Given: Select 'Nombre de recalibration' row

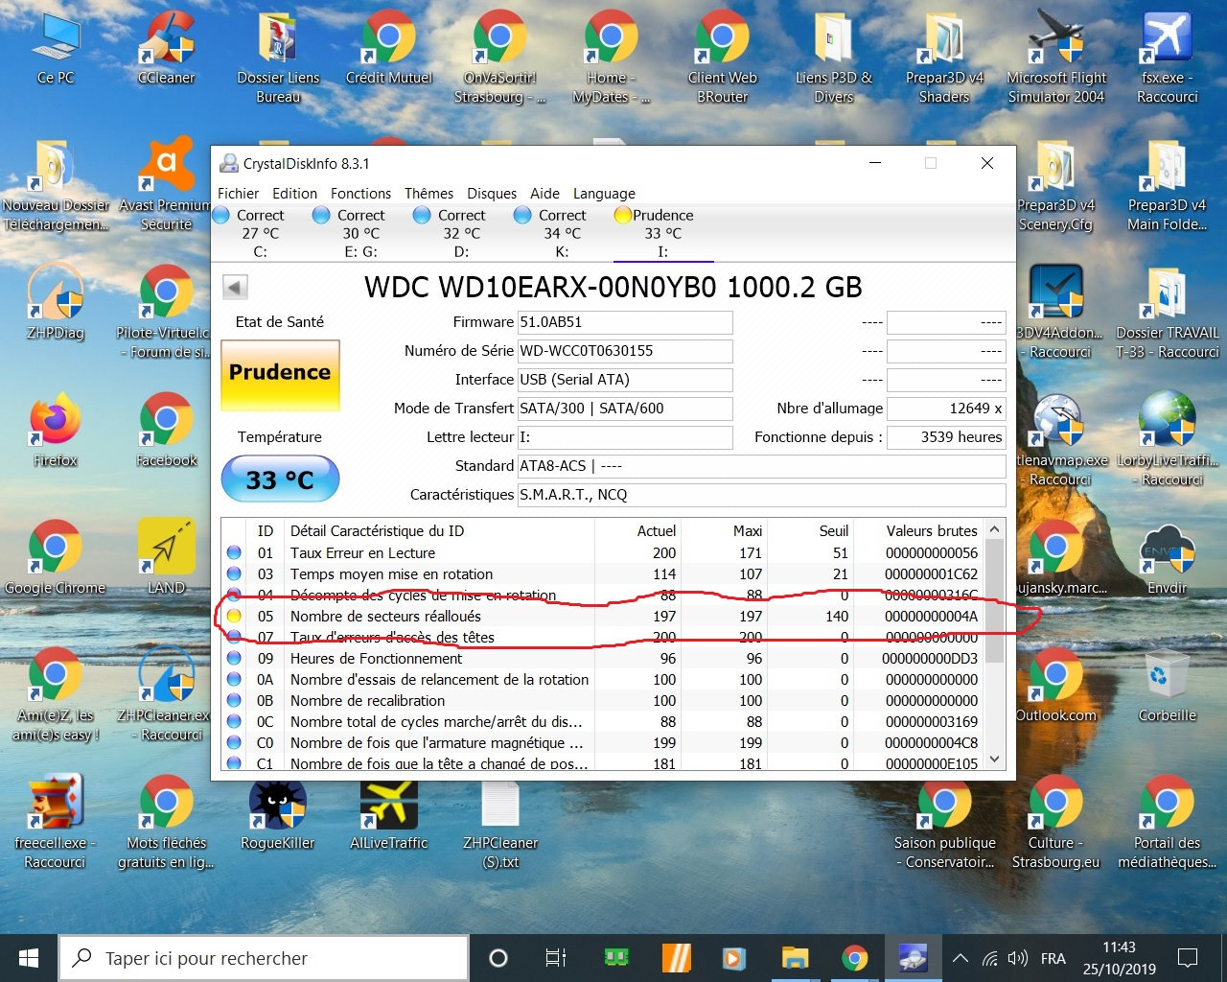Looking at the screenshot, I should tap(604, 701).
